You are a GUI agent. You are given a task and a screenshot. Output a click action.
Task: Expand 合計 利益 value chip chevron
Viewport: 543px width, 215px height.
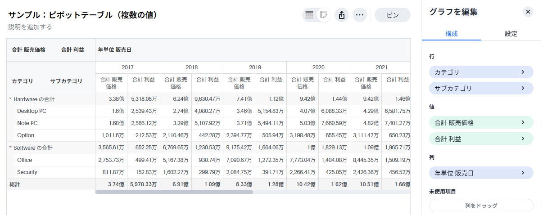tap(523, 139)
